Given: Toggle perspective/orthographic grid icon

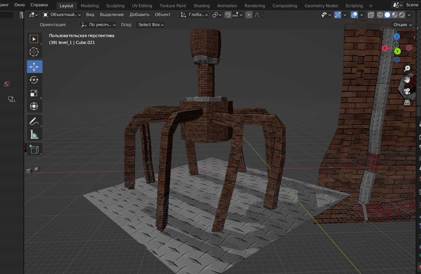Looking at the screenshot, I should pos(407,102).
